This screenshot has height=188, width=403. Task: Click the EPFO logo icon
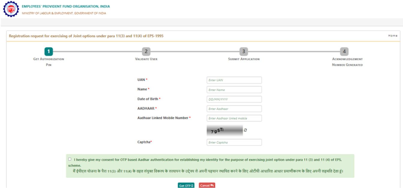pos(11,9)
